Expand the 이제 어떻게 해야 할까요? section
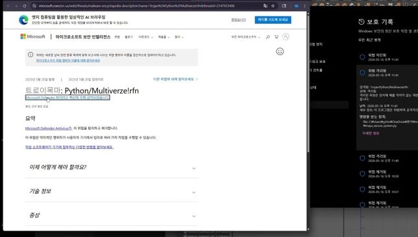Image resolution: width=418 pixels, height=237 pixels. point(112,168)
